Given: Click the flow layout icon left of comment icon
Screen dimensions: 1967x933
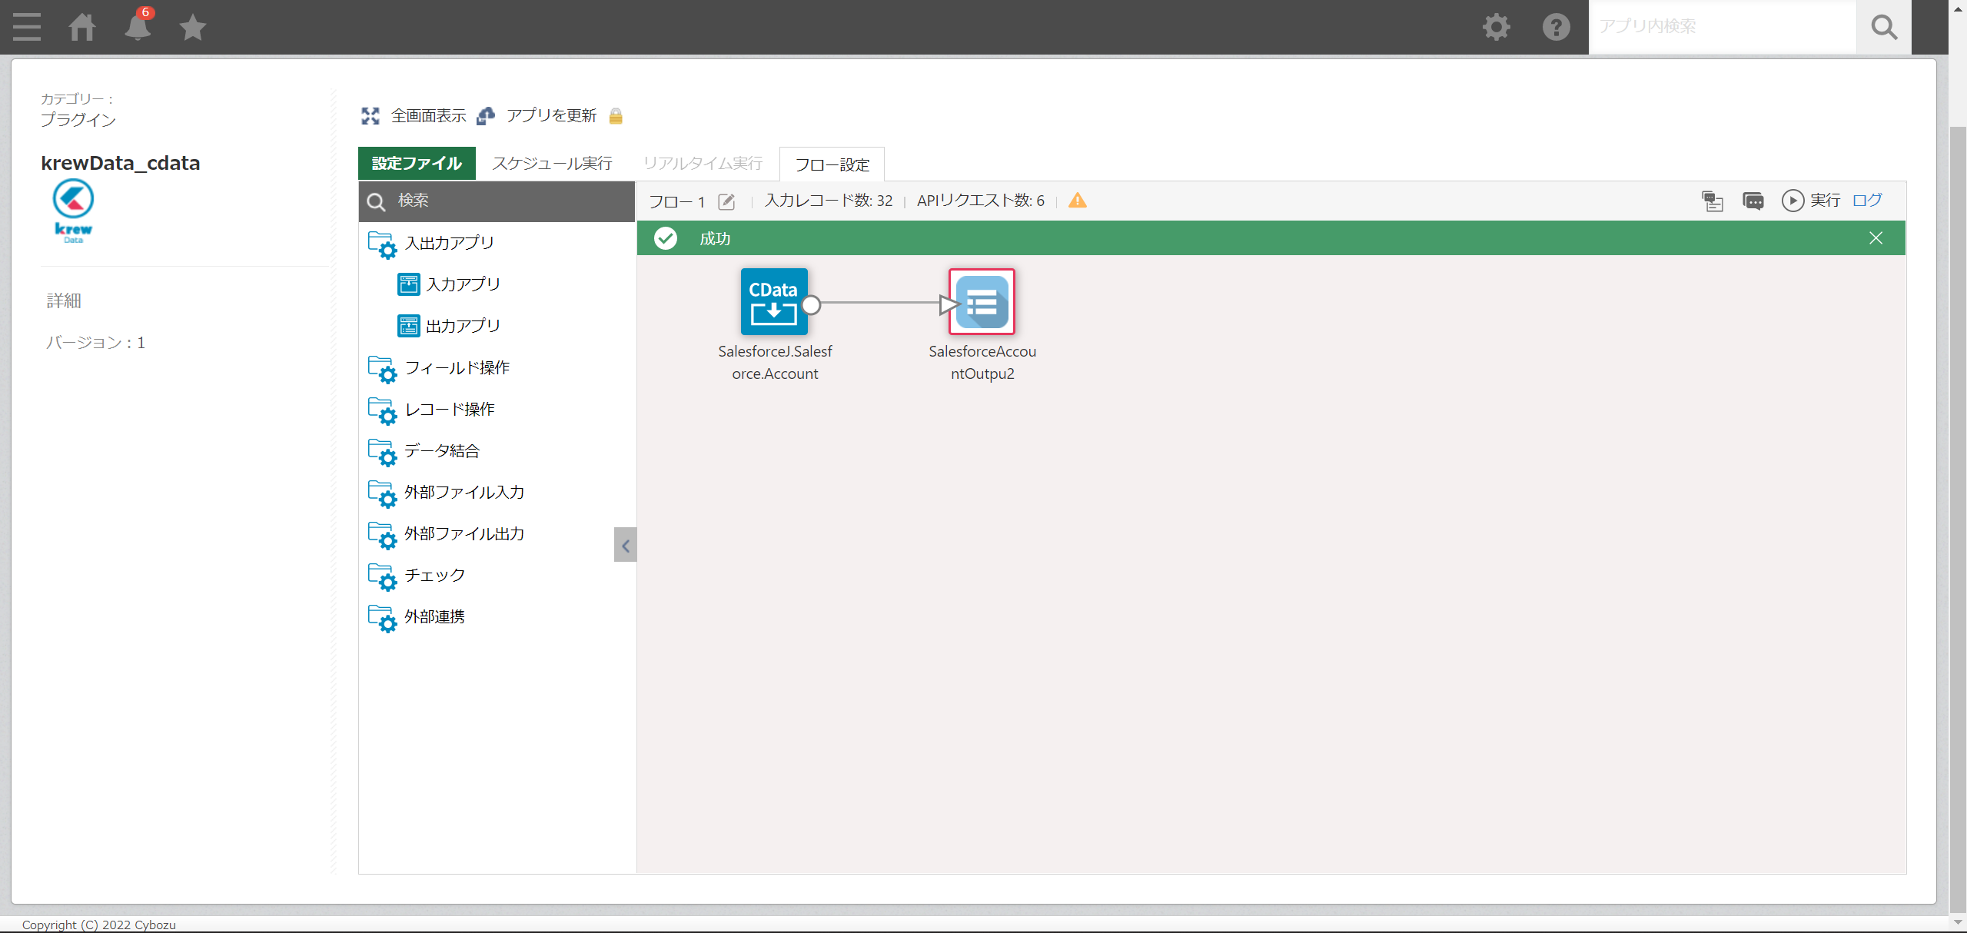Looking at the screenshot, I should 1712,201.
